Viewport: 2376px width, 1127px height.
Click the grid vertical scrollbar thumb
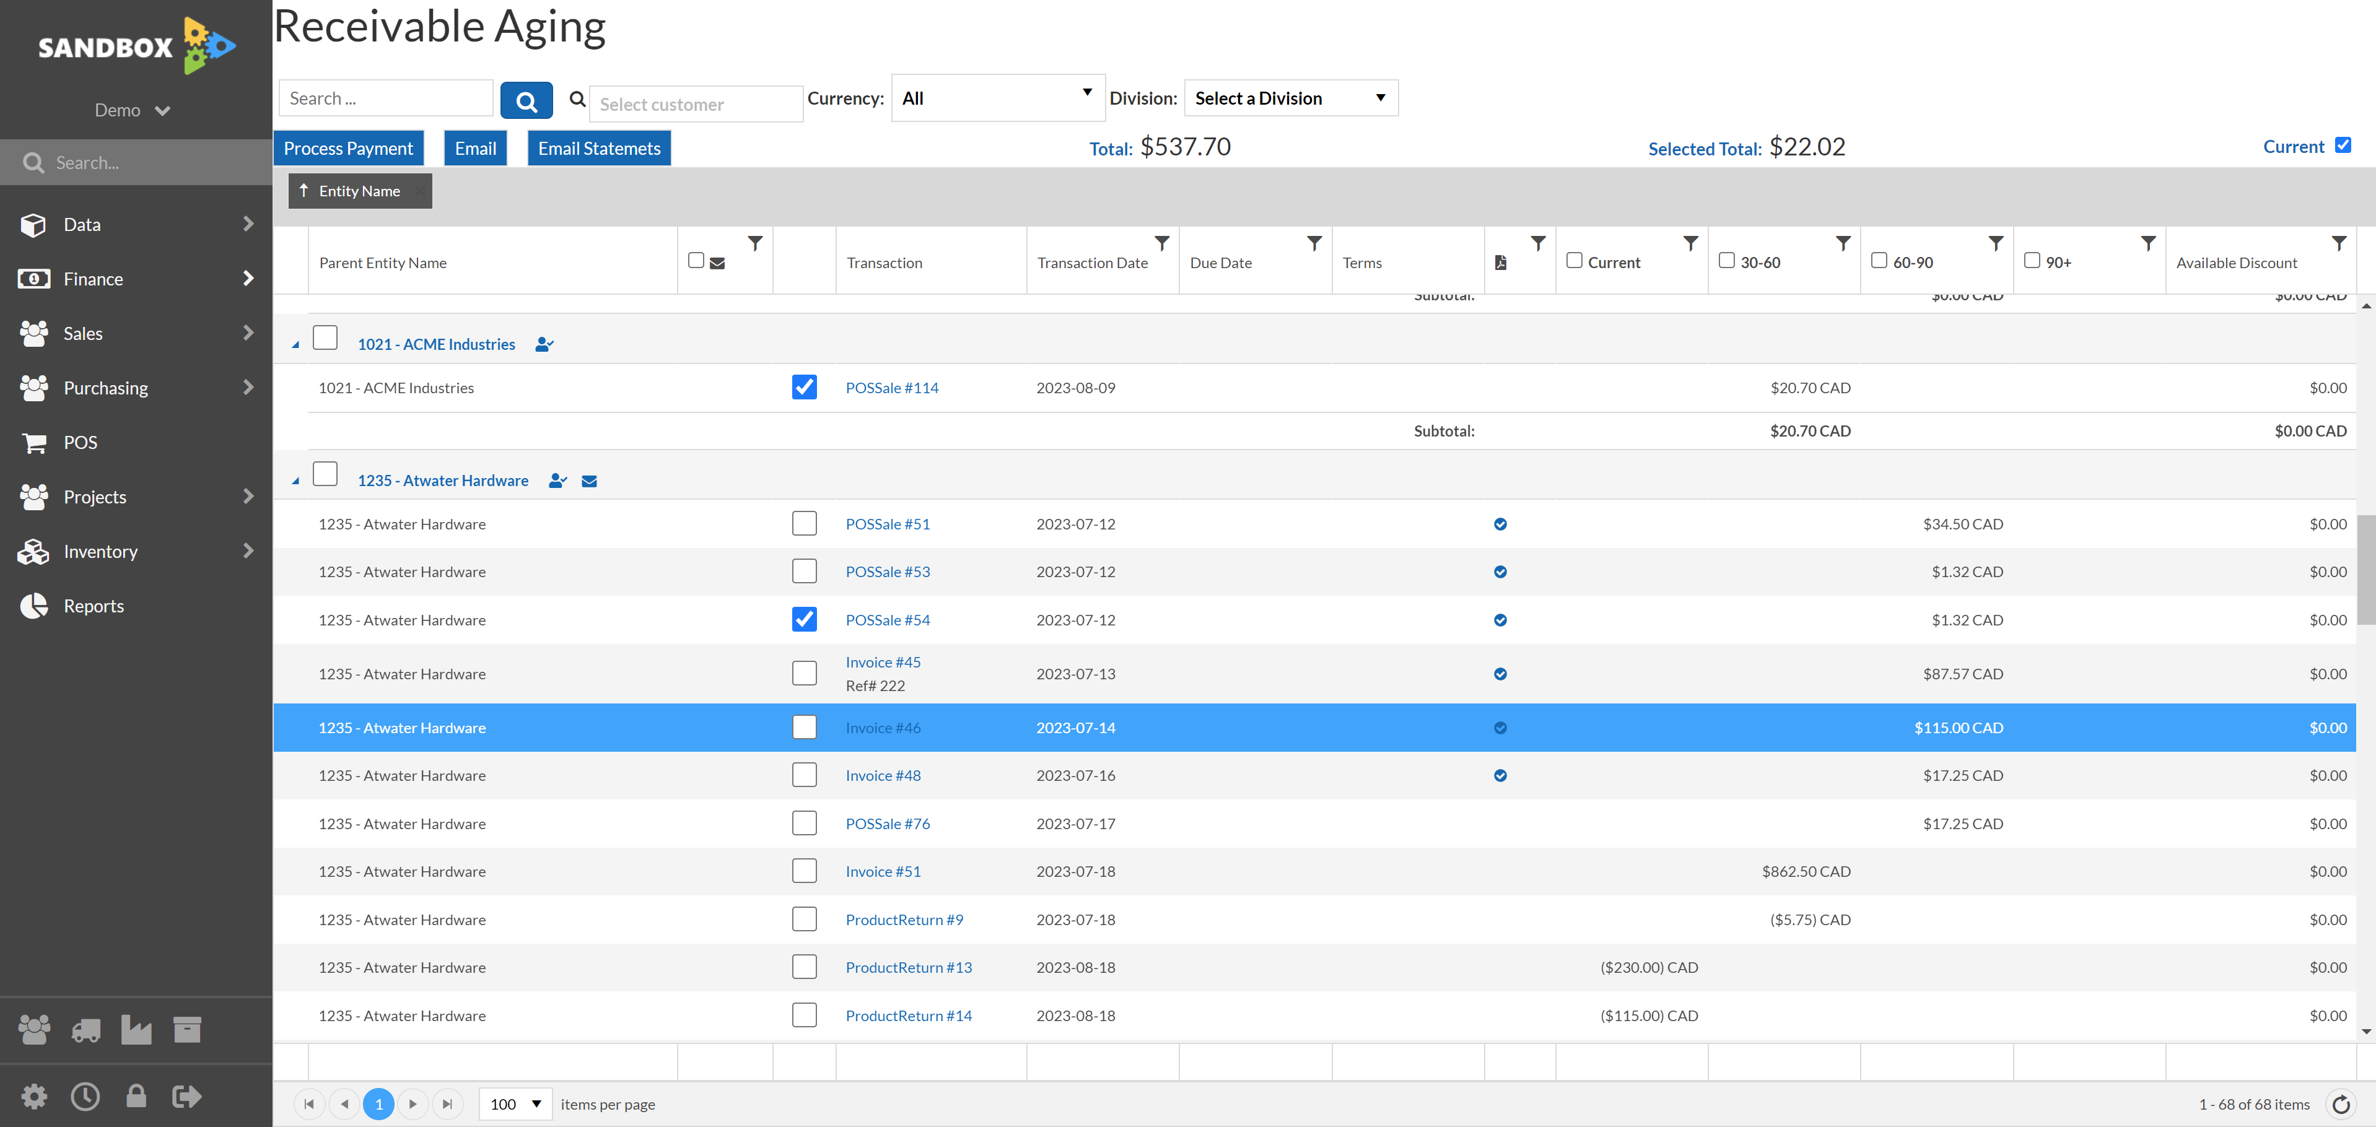pyautogui.click(x=2366, y=570)
